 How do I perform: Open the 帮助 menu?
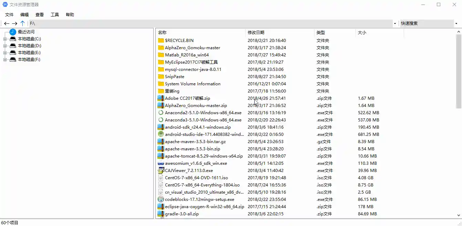(70, 15)
